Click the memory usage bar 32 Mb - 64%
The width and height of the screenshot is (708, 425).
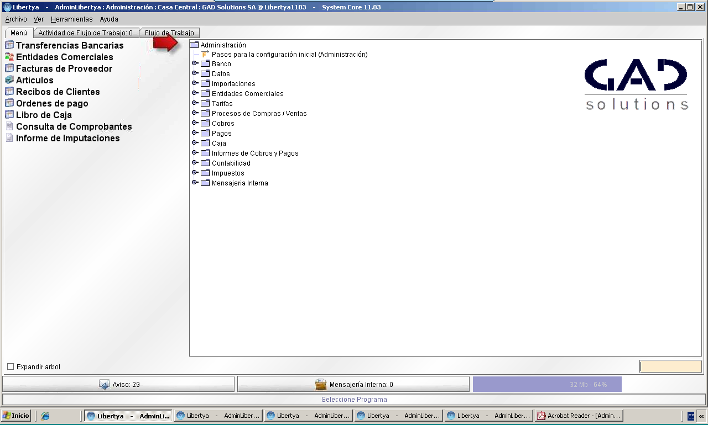tap(547, 384)
